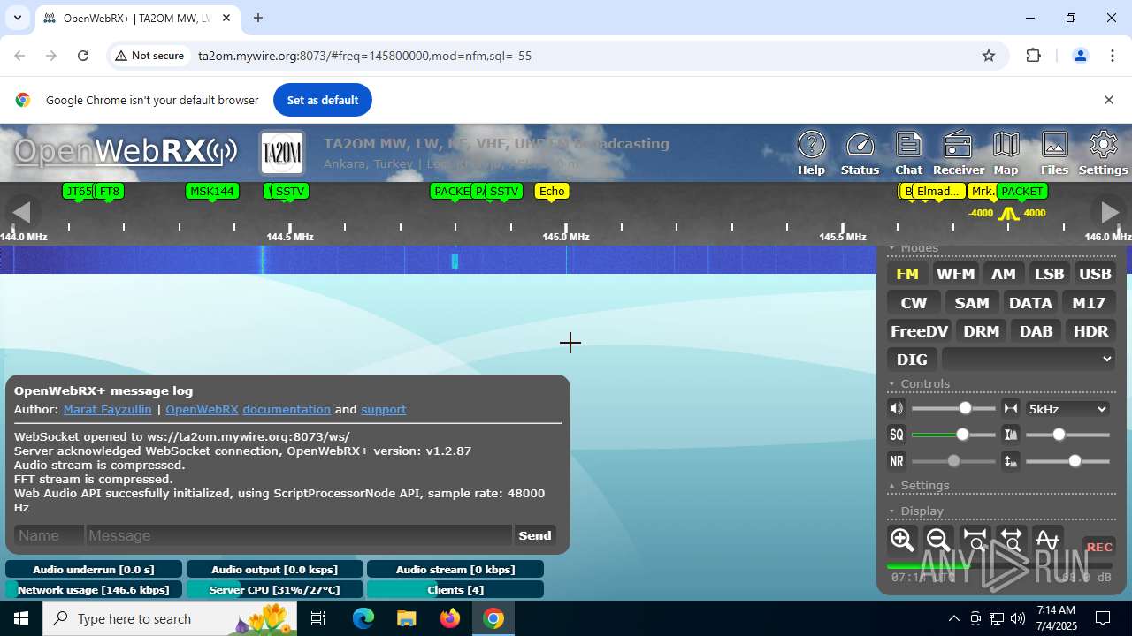The image size is (1132, 636).
Task: Focus the chat Name field
Action: (49, 535)
